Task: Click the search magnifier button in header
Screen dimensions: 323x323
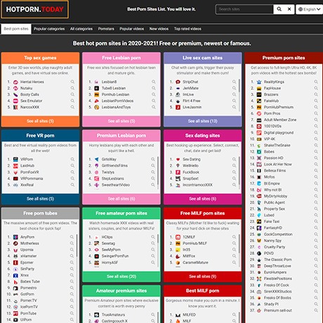Action: coord(279,9)
